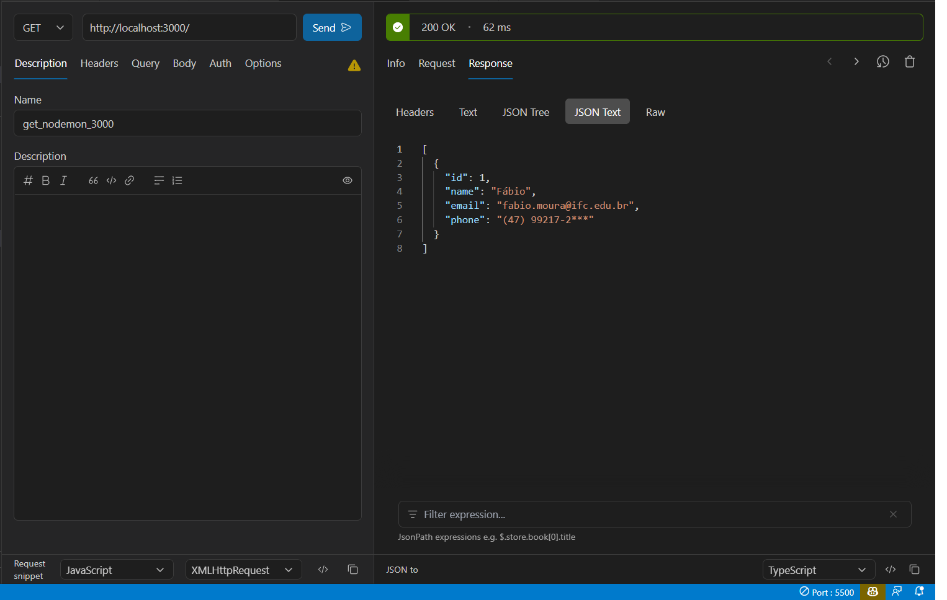Insert heading with the # icon

(x=28, y=180)
